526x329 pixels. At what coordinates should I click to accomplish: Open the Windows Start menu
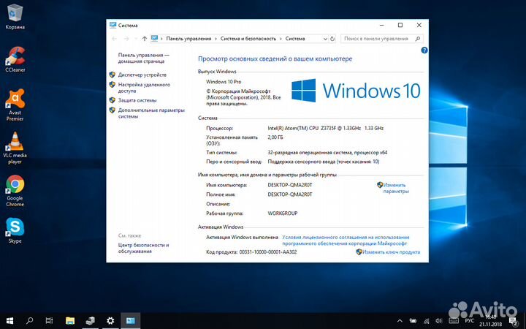pos(9,321)
